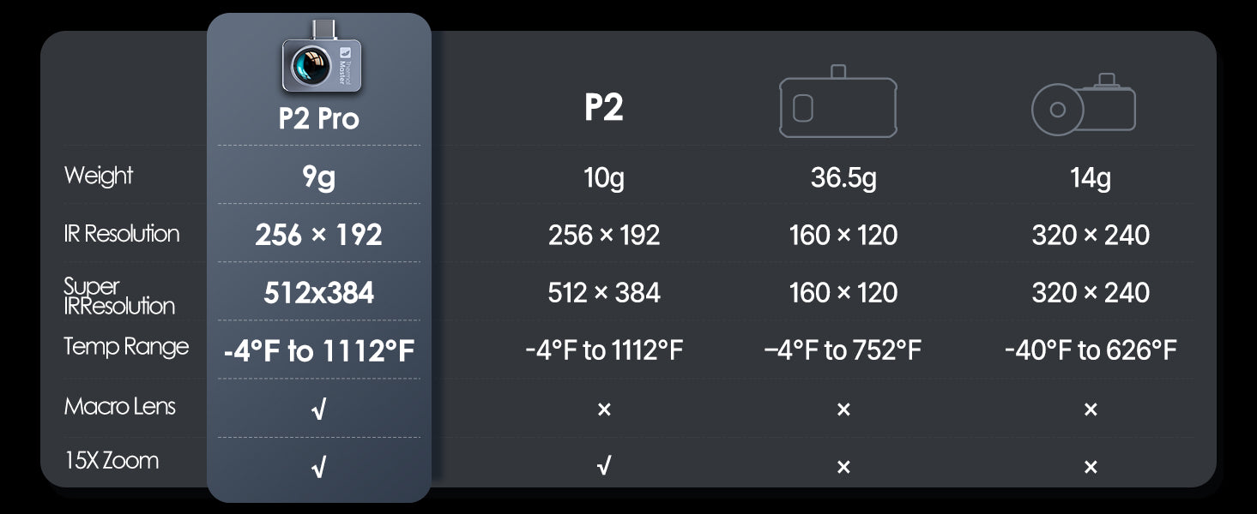Click the round-lens thermal camera outline icon
This screenshot has height=514, width=1257.
tap(1083, 106)
